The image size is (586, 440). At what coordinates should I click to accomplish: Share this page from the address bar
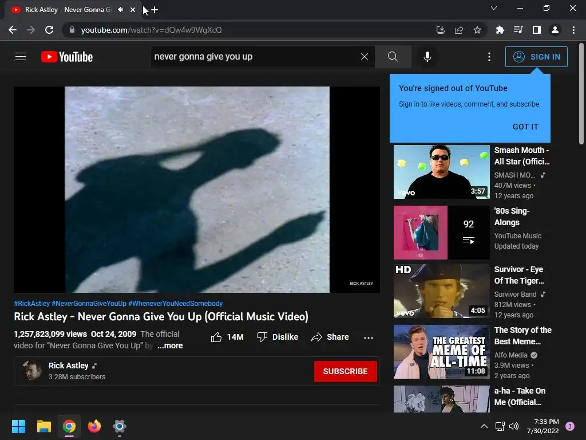click(459, 30)
